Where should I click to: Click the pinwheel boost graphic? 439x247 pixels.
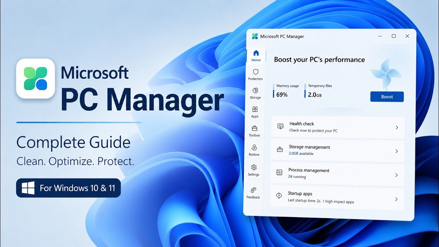(386, 74)
